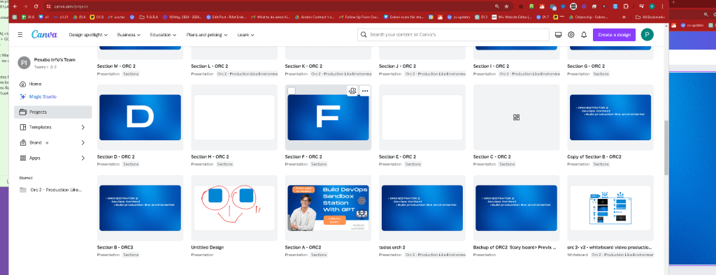Open the Canva logo home link
Screen dimensions: 716x275
point(44,35)
